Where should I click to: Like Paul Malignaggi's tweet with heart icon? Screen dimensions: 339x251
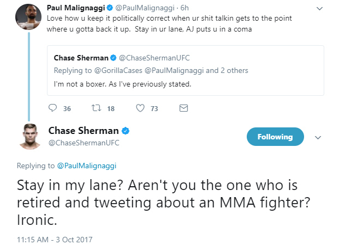point(140,108)
